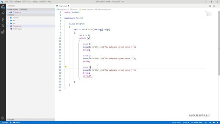Click the flame icon in status bar

click(x=11, y=123)
